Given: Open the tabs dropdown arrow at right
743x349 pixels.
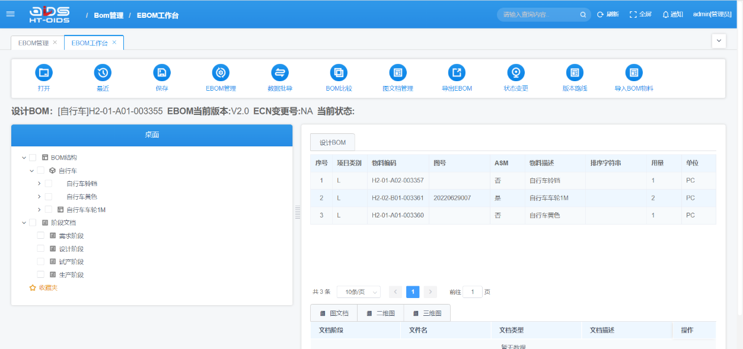Looking at the screenshot, I should pos(719,41).
